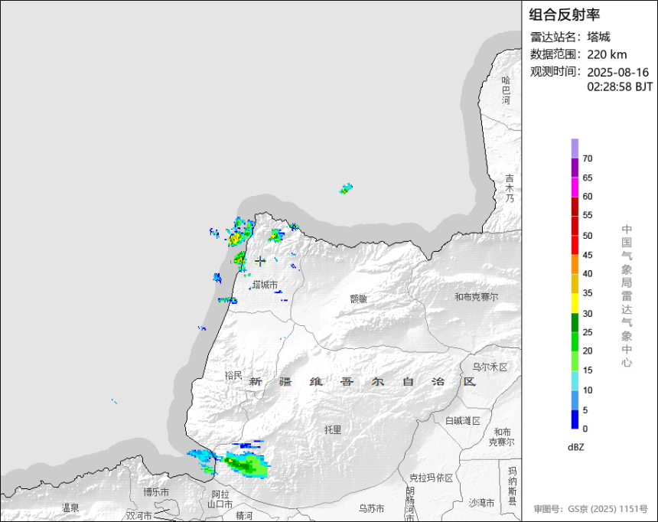Click the 中国气象局雷达气象中心 vertical text
This screenshot has height=522, width=658.
[x=627, y=295]
